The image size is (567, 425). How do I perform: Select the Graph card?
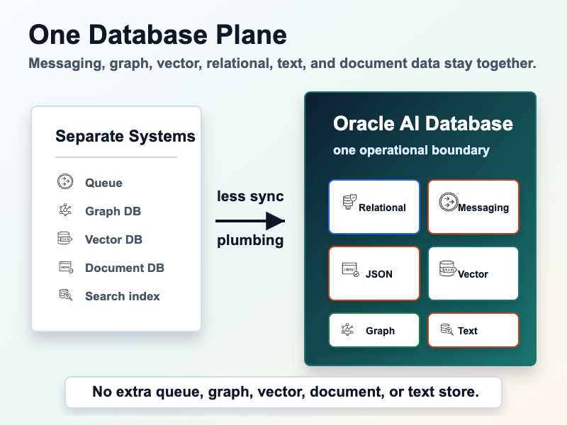374,330
